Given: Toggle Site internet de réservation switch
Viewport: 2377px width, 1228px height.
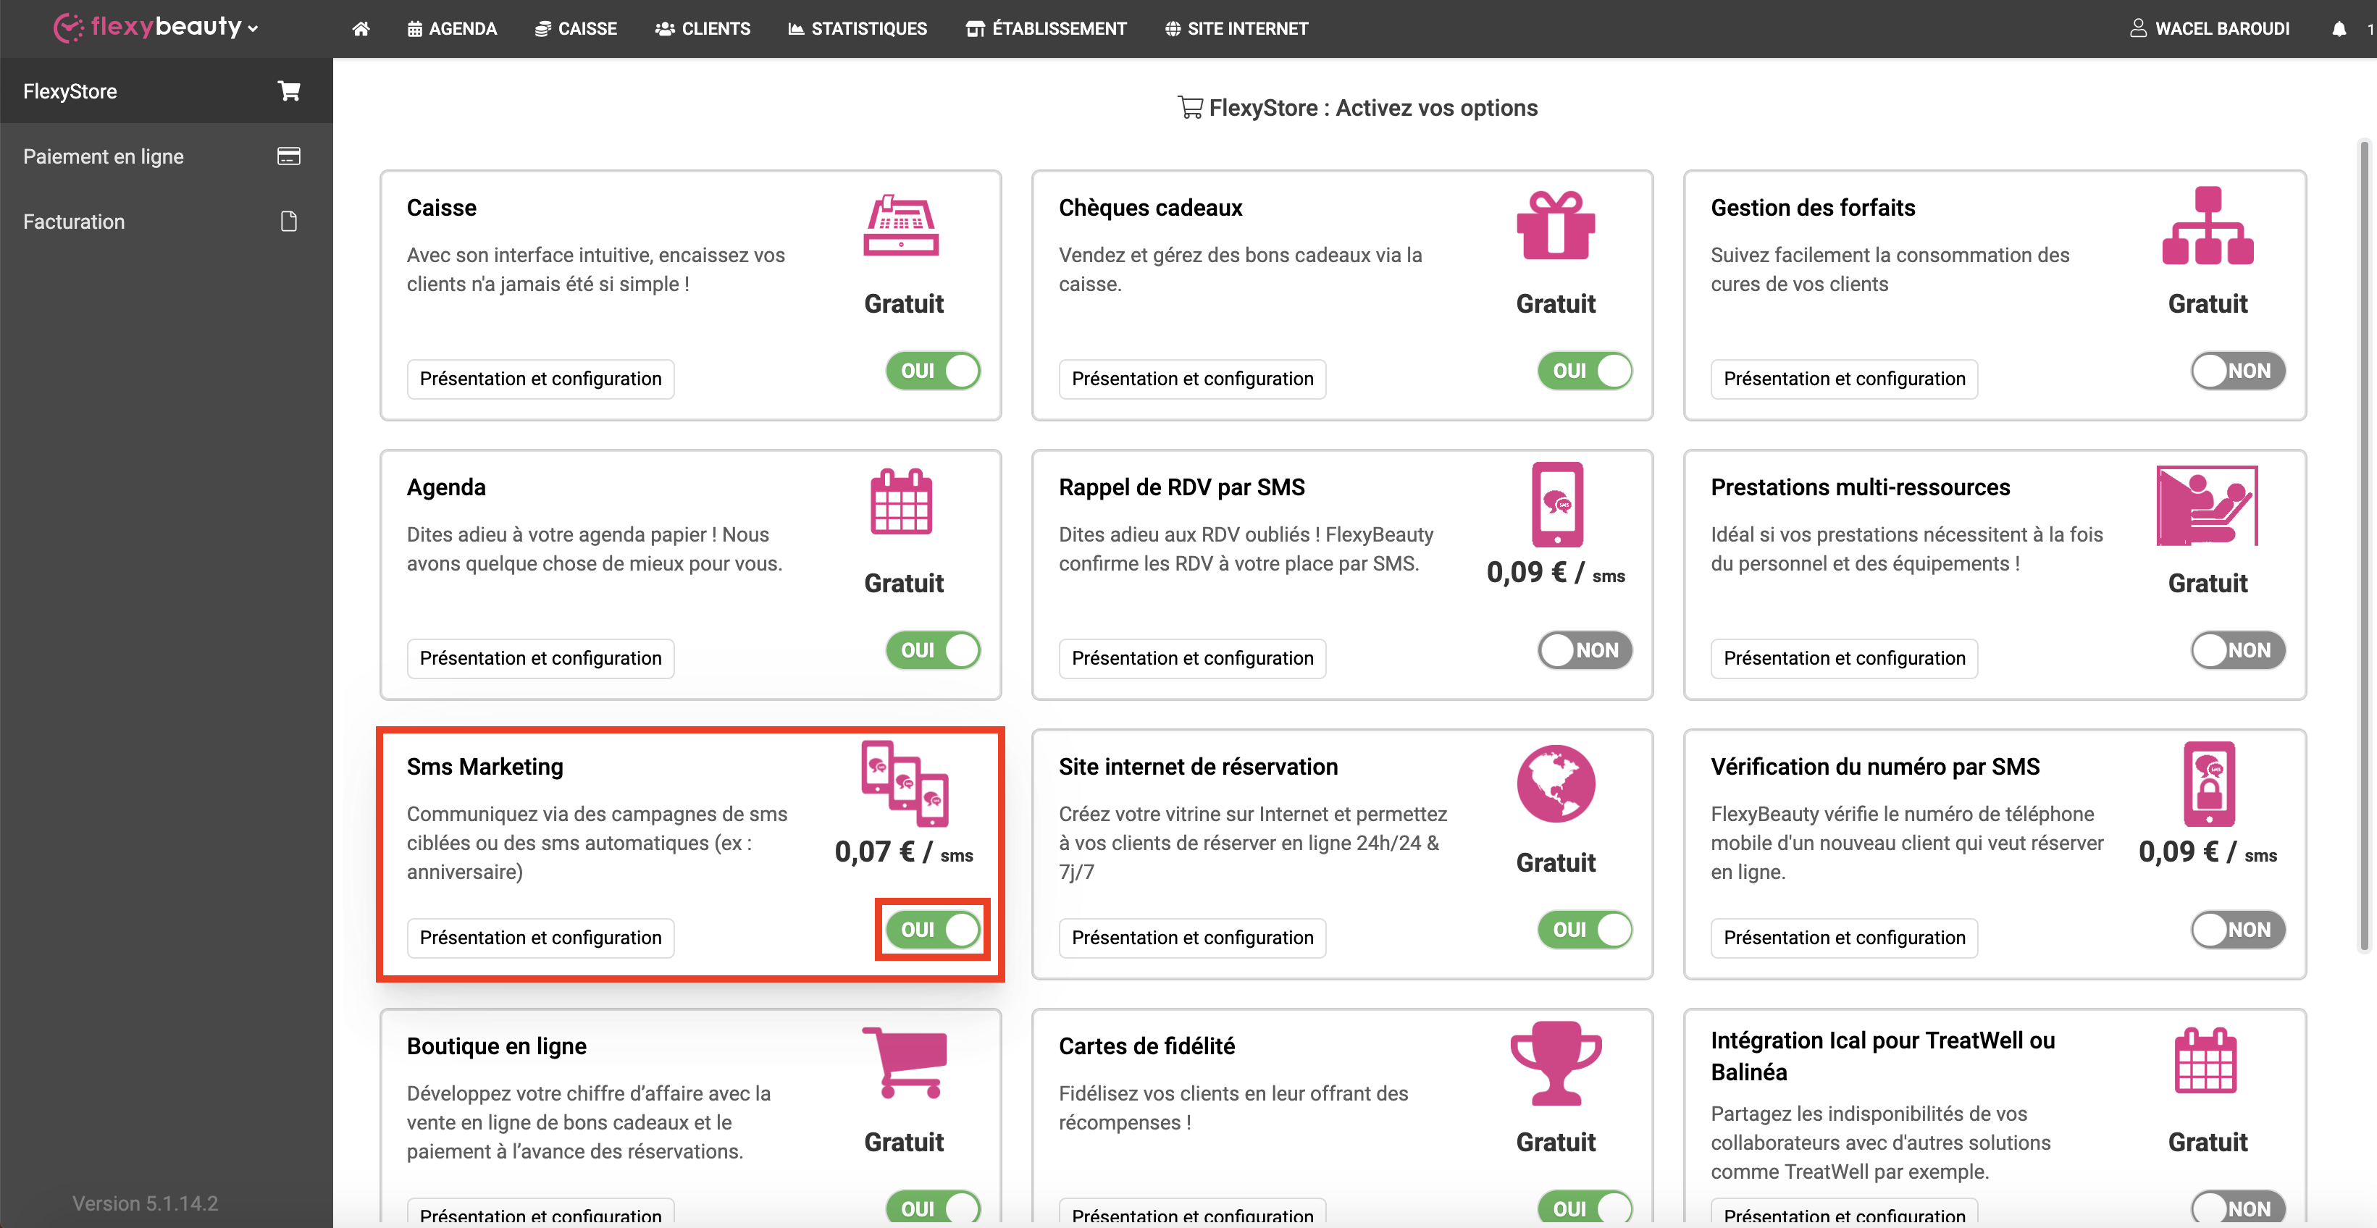Looking at the screenshot, I should [1585, 930].
